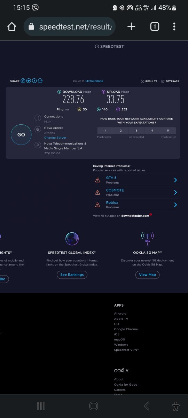Open the CLI app link
The width and height of the screenshot is (188, 418).
(117, 324)
